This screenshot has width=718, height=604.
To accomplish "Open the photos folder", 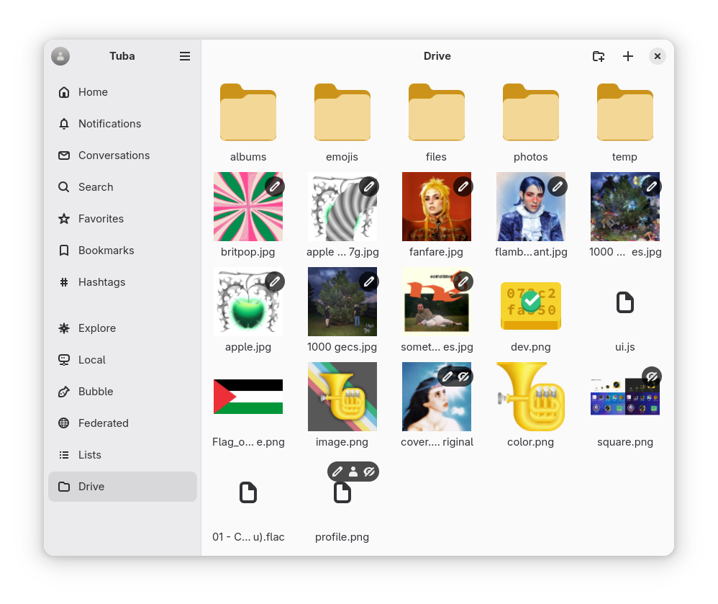I will coord(530,114).
